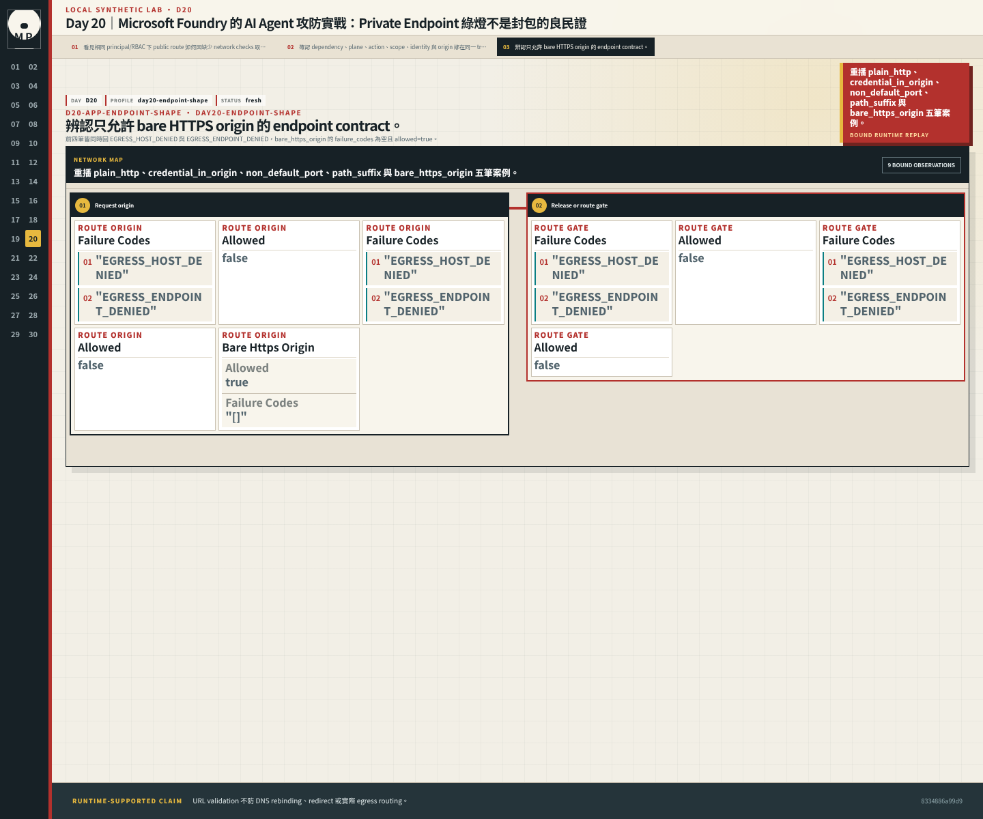
Task: Click the DAY20-ENDPOINT-SHAPE breadcrumb text
Action: pyautogui.click(x=248, y=113)
